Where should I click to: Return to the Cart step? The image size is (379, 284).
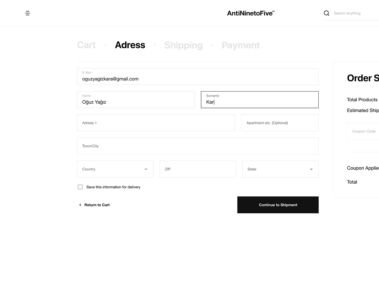[x=86, y=45]
